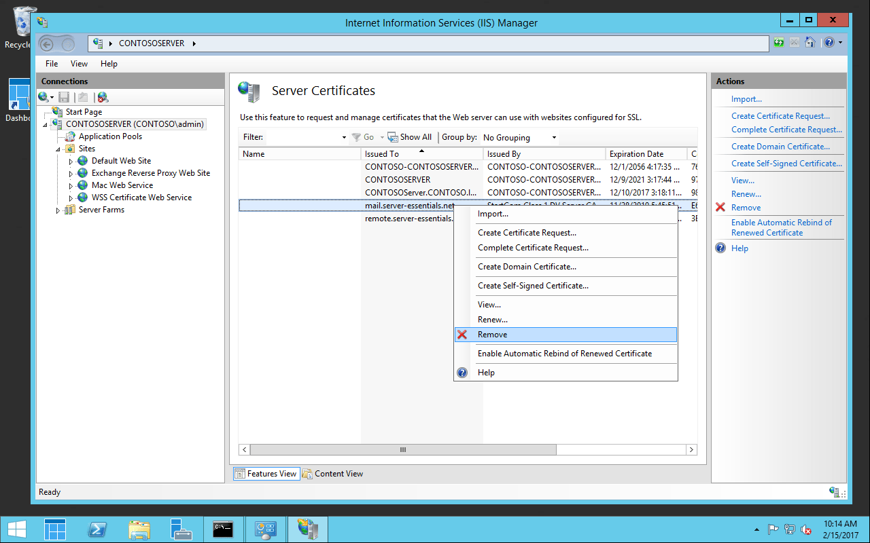
Task: Expand the Mac Web Service node
Action: (71, 186)
